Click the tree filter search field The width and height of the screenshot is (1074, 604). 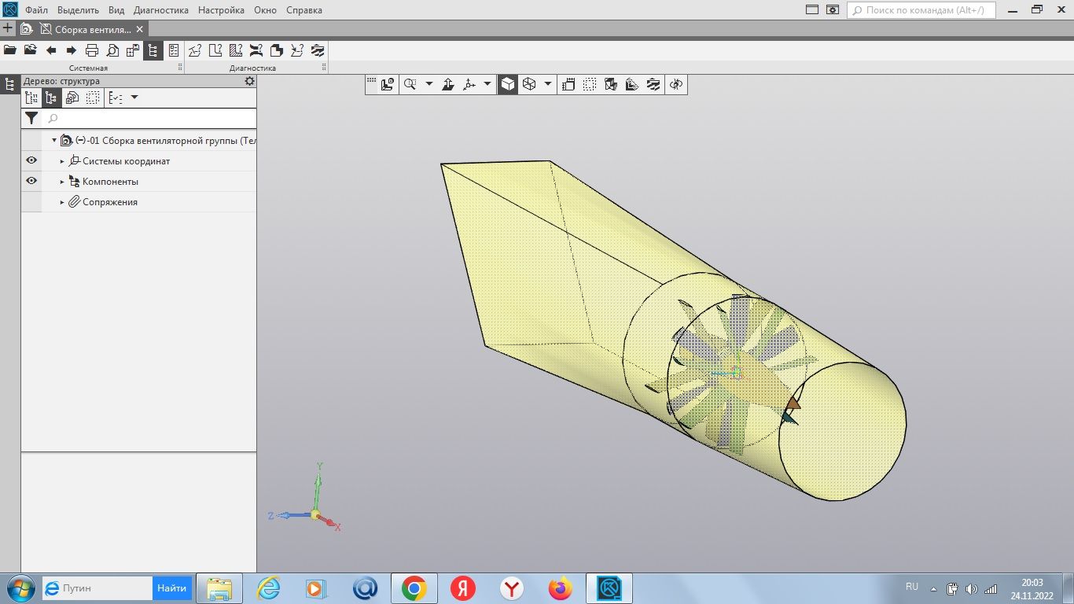pyautogui.click(x=149, y=118)
